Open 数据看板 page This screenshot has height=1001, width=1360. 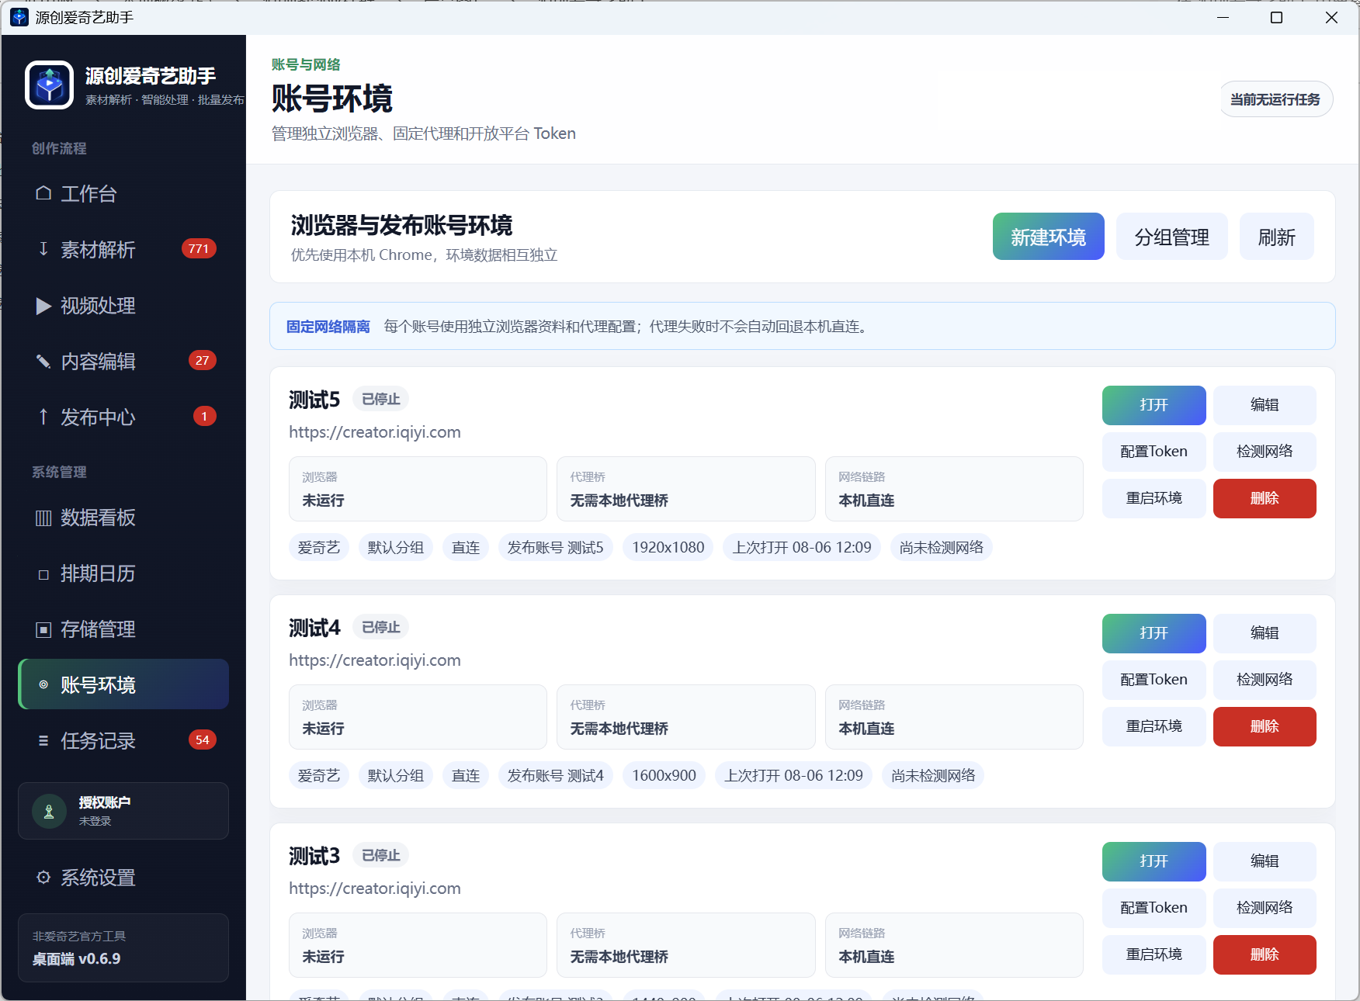[123, 518]
